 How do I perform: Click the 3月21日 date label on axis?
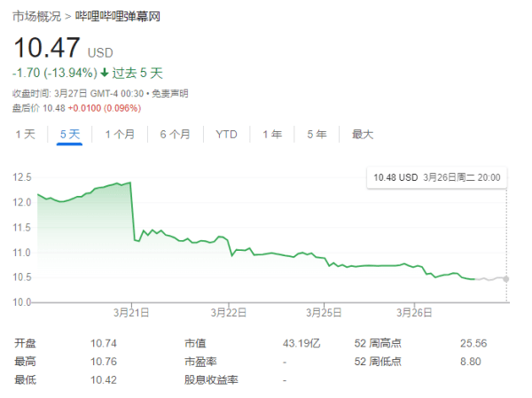point(130,313)
